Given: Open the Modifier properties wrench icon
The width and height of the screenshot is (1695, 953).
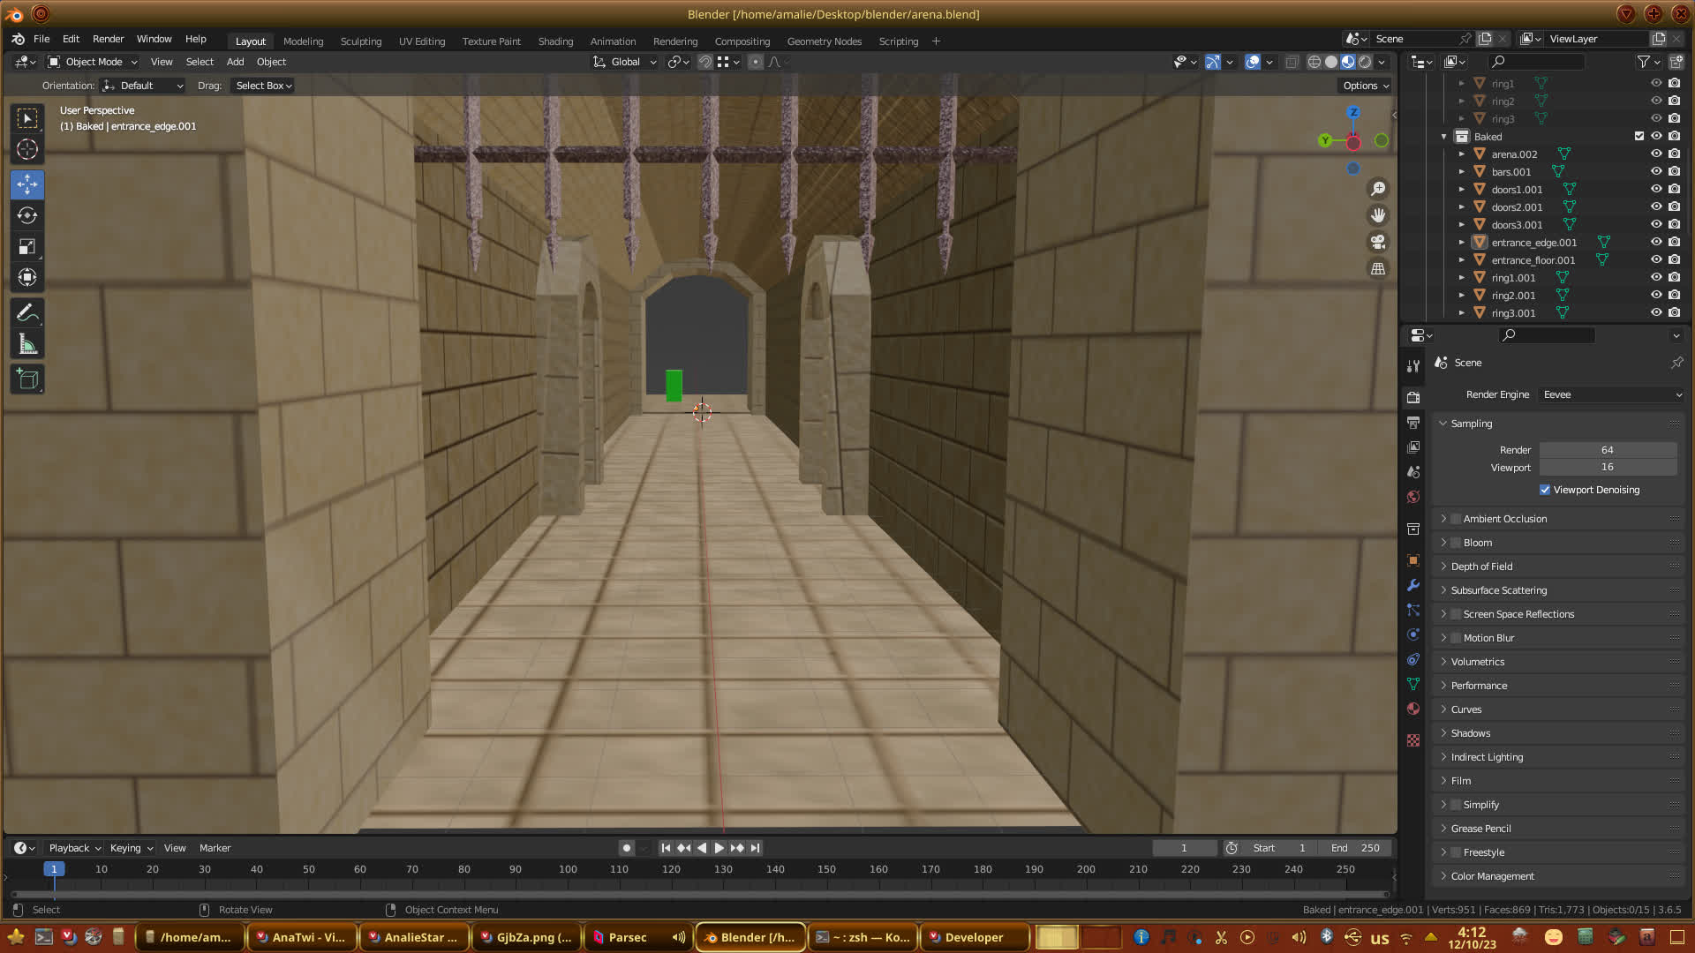Looking at the screenshot, I should coord(1413,585).
